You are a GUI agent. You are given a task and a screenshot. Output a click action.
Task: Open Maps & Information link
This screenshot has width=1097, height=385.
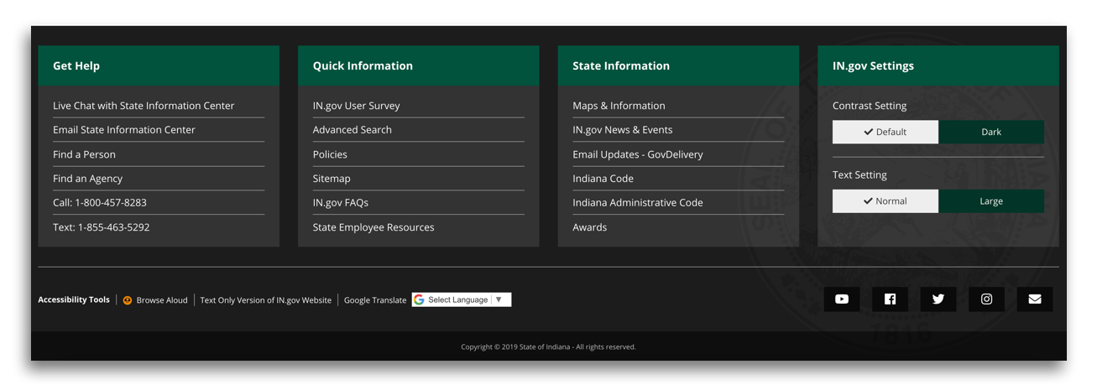[619, 106]
